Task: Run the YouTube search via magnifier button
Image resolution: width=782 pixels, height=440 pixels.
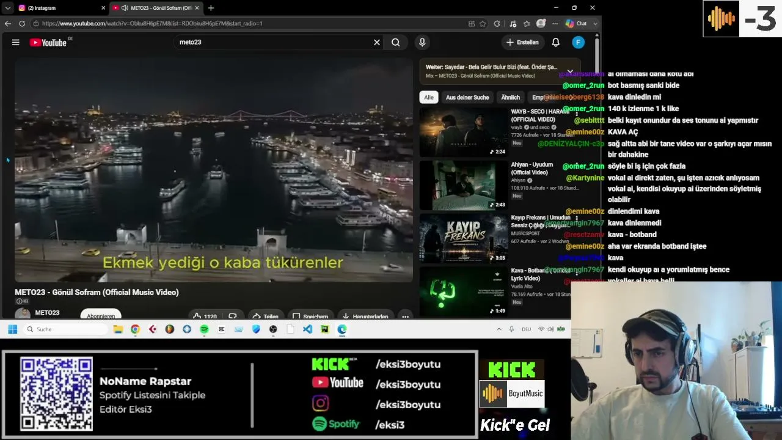Action: tap(396, 42)
